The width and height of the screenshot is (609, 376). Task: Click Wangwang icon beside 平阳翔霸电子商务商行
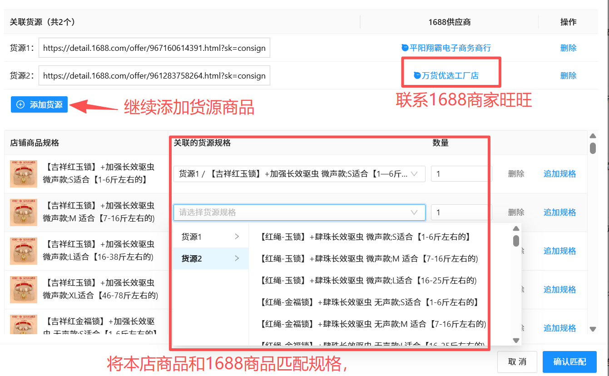click(x=405, y=48)
